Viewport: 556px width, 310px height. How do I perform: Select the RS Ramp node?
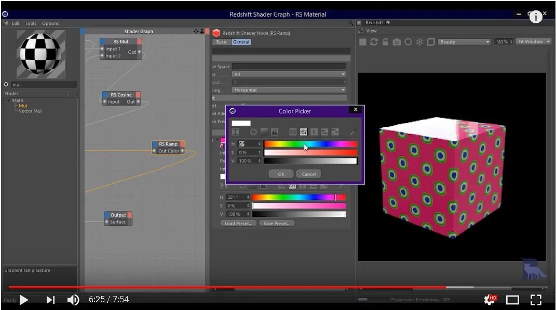click(168, 147)
